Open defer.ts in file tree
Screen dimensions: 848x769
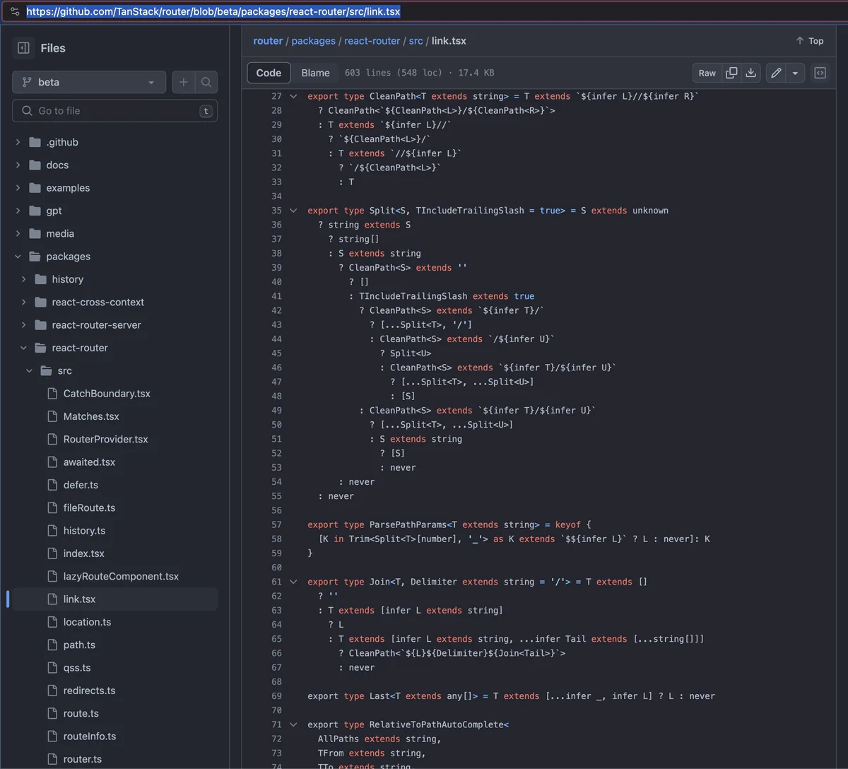(81, 485)
